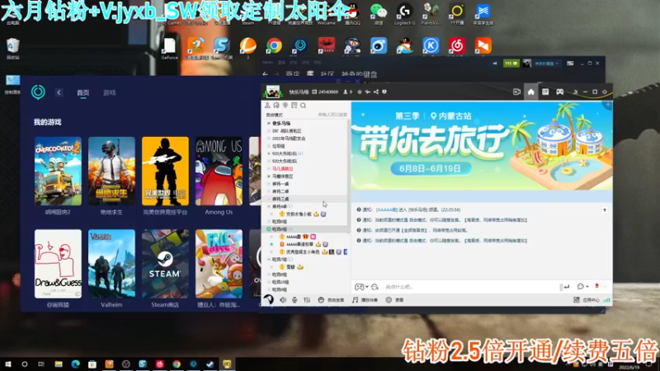Open the Steam store tile
660x371 pixels.
coord(165,264)
